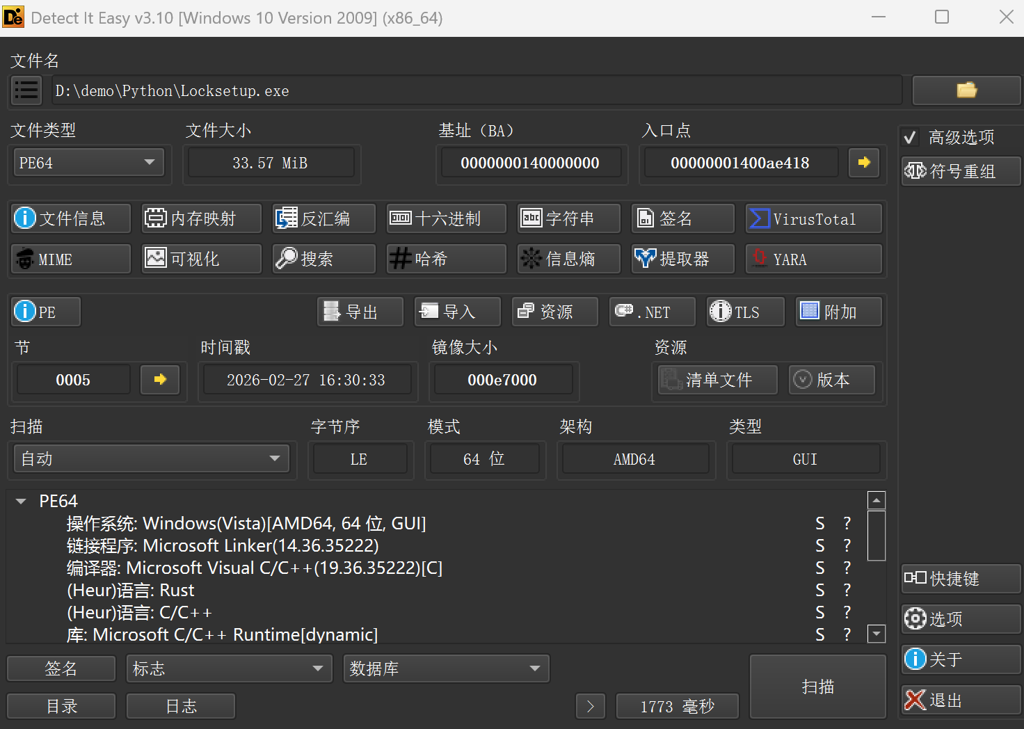Open the hash (哈希) tool
The height and width of the screenshot is (729, 1024).
tap(447, 259)
